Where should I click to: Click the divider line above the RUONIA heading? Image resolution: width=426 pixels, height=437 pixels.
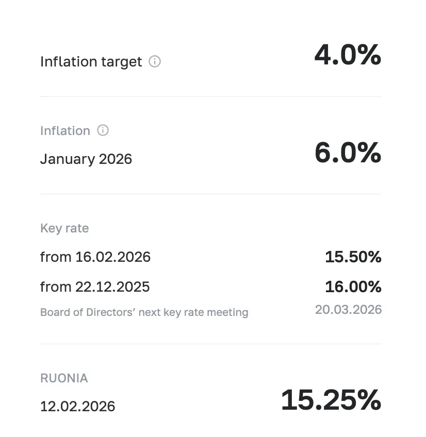coord(210,344)
